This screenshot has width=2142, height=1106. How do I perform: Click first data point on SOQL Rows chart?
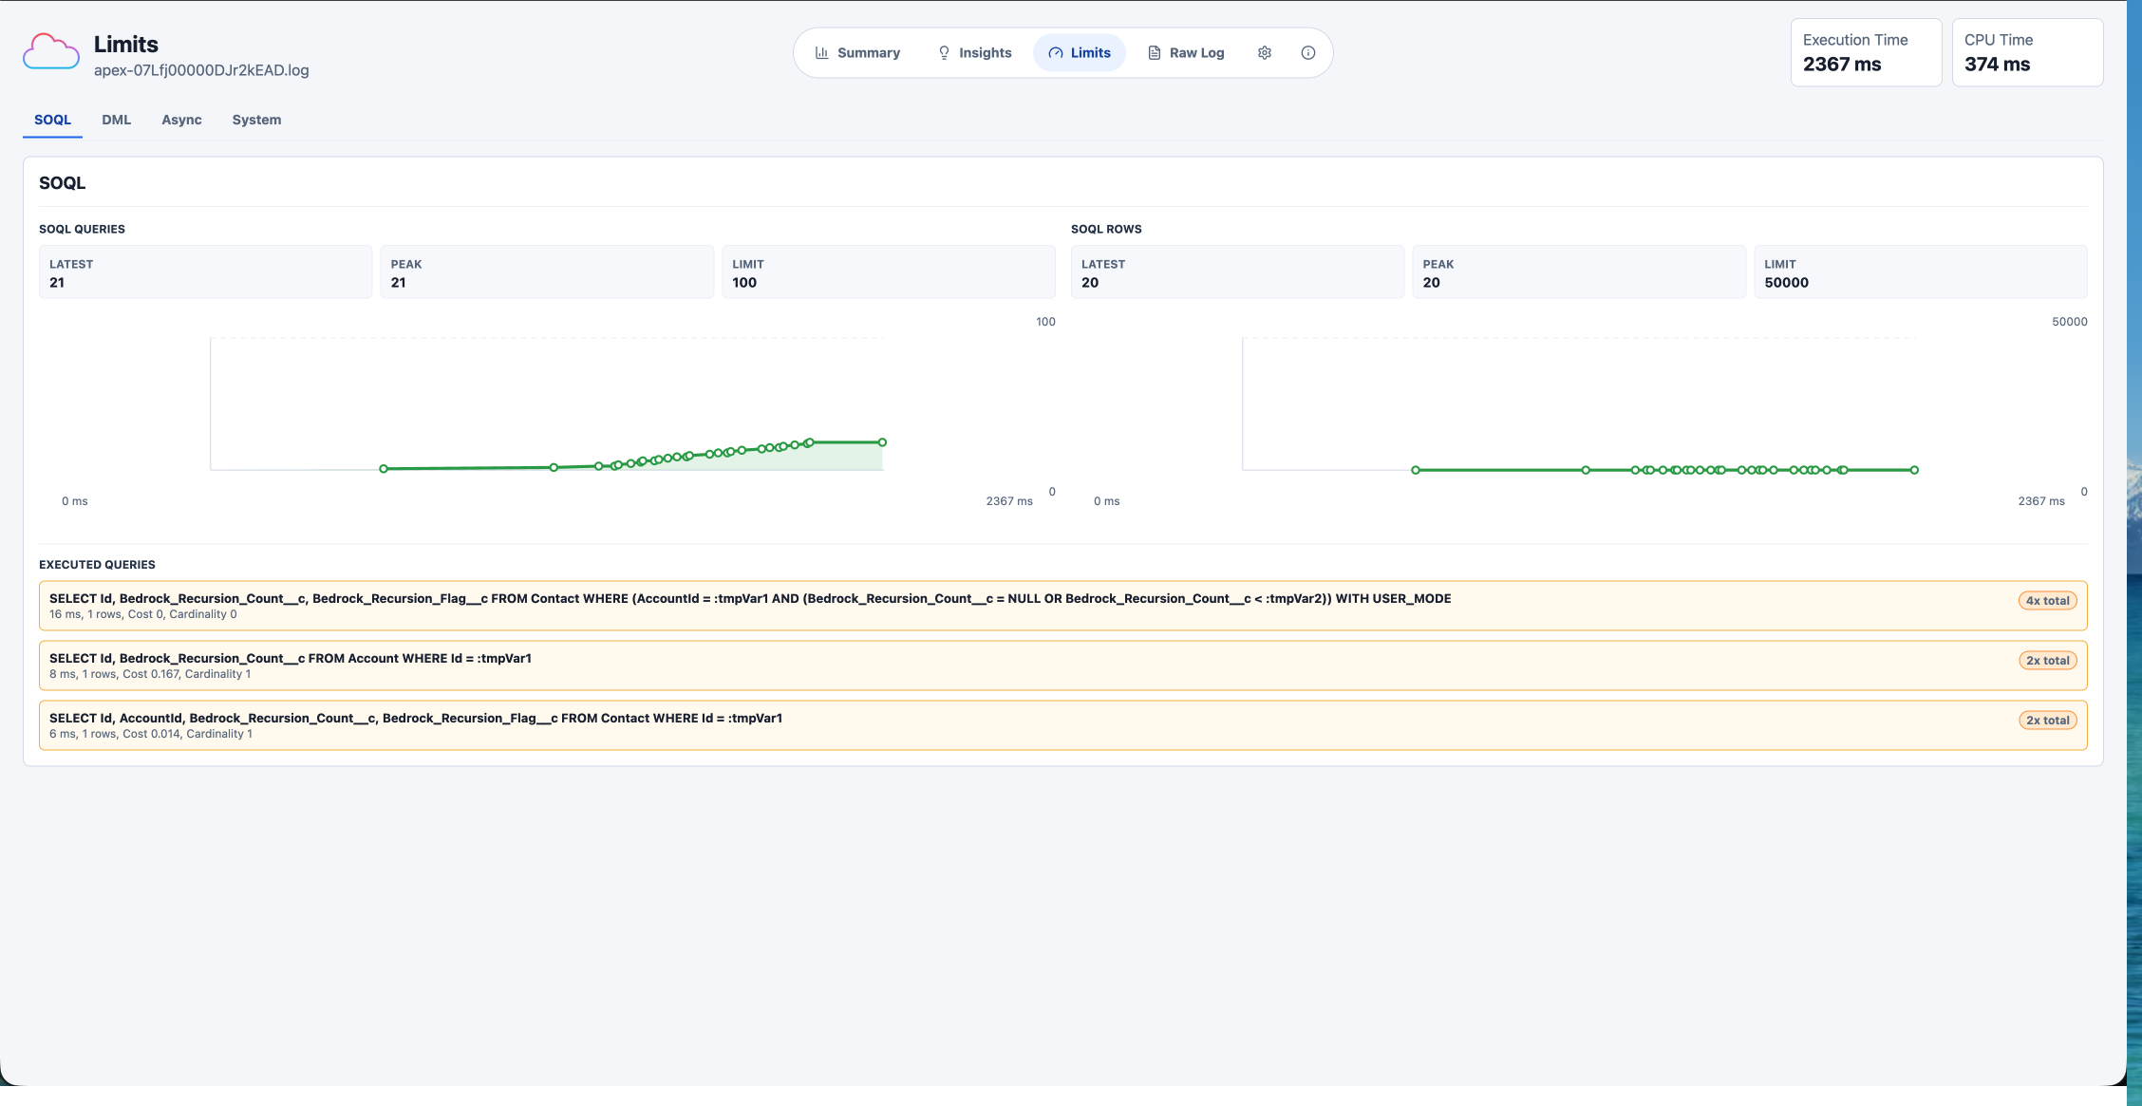click(x=1416, y=470)
